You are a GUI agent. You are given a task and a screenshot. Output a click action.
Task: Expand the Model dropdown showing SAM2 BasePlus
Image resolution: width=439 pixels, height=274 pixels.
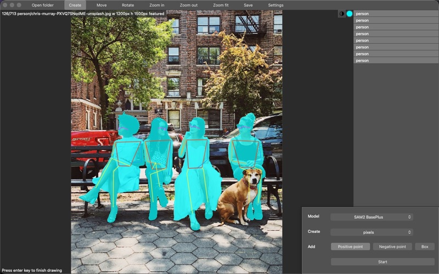[x=372, y=217]
